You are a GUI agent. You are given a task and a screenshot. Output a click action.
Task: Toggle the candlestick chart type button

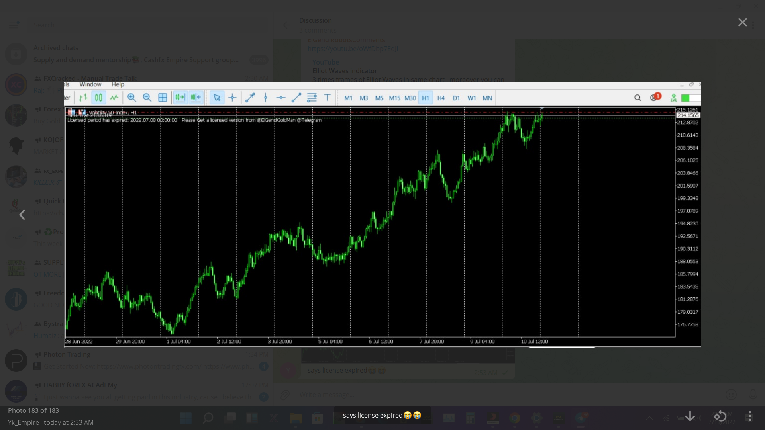click(98, 98)
